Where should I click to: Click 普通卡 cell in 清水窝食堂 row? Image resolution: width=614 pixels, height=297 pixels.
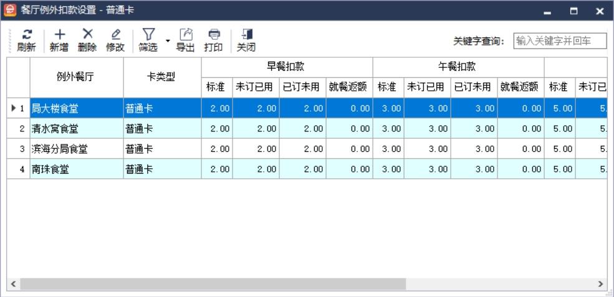163,129
